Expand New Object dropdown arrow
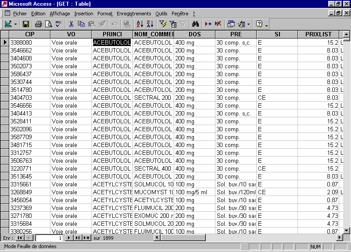The width and height of the screenshot is (351, 252). coord(248,24)
